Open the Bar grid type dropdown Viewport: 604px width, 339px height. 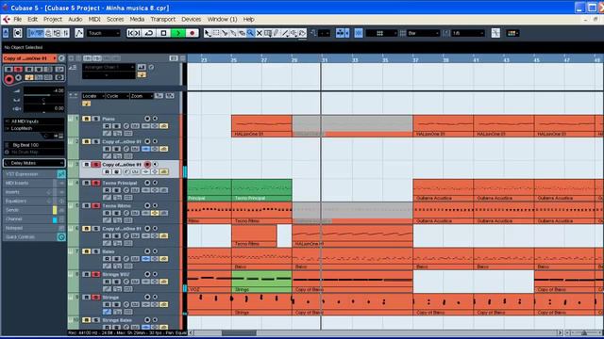click(x=424, y=34)
